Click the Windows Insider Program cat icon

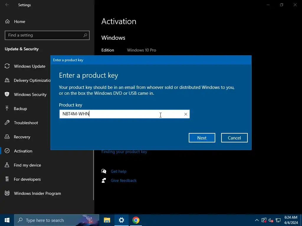pyautogui.click(x=7, y=193)
